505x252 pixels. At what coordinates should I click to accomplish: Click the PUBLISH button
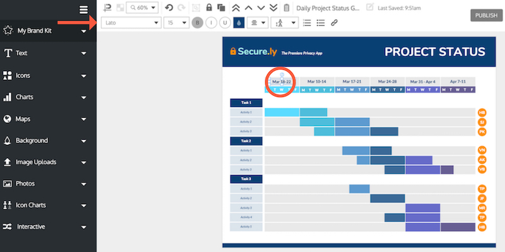tap(484, 16)
